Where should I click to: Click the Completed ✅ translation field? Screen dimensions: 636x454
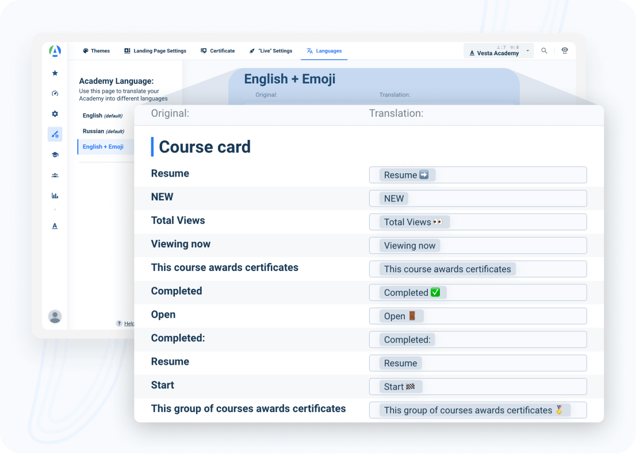pos(477,292)
